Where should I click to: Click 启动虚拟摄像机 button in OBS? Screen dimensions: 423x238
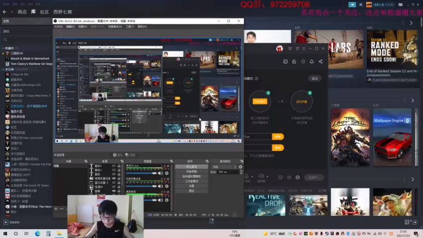click(191, 177)
